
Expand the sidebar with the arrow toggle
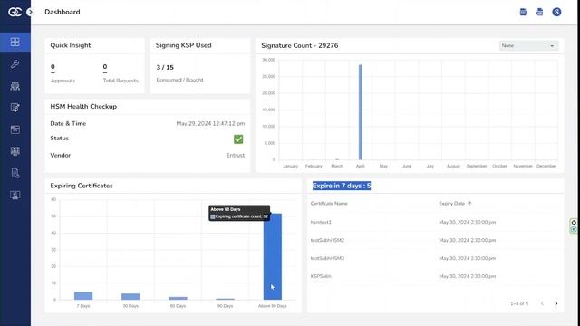(x=30, y=12)
